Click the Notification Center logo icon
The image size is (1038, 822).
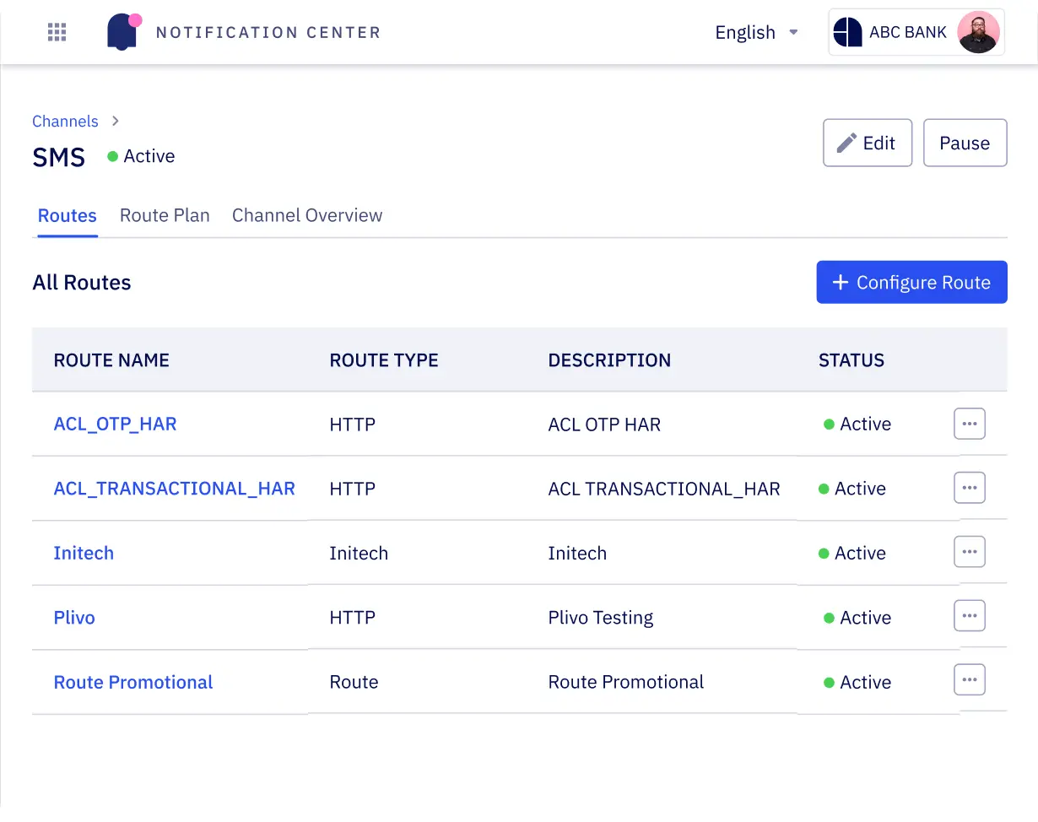point(124,32)
